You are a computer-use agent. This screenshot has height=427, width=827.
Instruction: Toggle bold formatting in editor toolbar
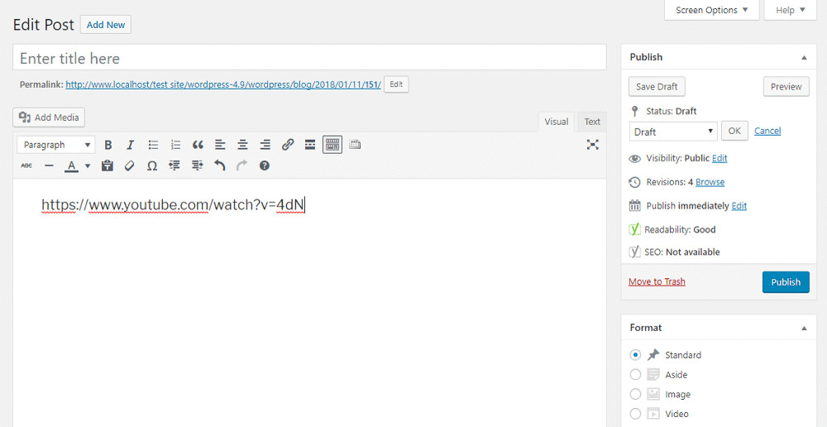(x=108, y=145)
